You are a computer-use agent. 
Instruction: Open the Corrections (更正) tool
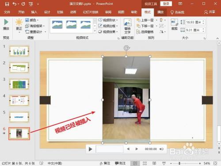click(x=19, y=25)
